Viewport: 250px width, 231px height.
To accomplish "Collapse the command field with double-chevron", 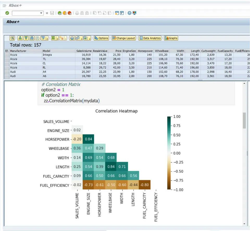I will [47, 13].
